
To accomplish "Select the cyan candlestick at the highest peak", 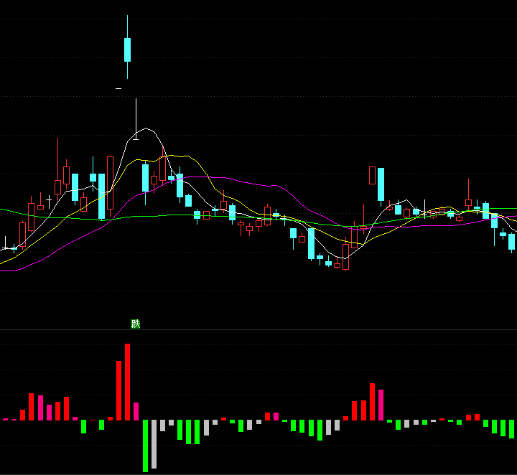I will 127,47.
